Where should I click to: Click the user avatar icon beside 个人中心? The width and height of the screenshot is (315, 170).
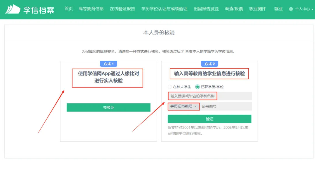pyautogui.click(x=291, y=9)
